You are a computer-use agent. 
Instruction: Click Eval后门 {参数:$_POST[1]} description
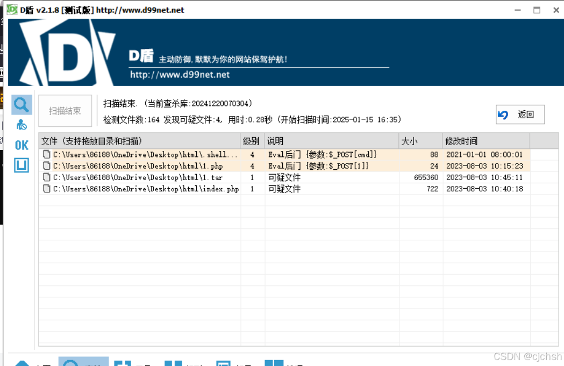(318, 166)
